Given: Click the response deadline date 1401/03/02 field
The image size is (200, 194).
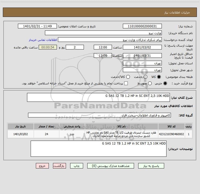Looking at the screenshot, I should point(142,47).
